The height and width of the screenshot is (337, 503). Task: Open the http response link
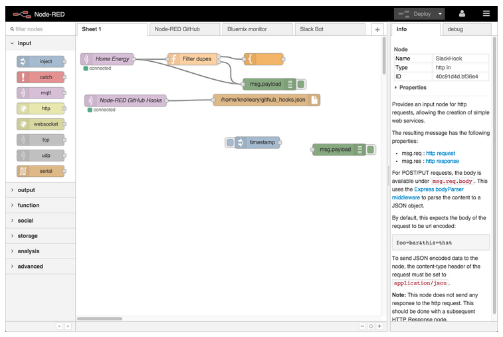click(x=443, y=161)
